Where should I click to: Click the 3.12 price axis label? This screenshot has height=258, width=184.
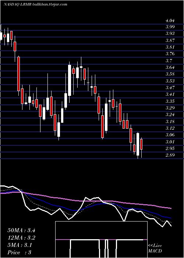(x=170, y=128)
